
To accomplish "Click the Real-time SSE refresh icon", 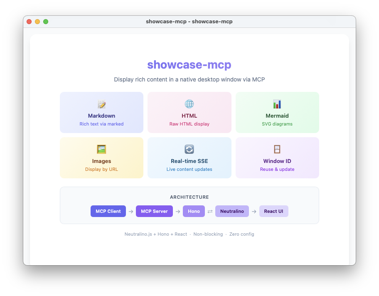I will point(189,149).
